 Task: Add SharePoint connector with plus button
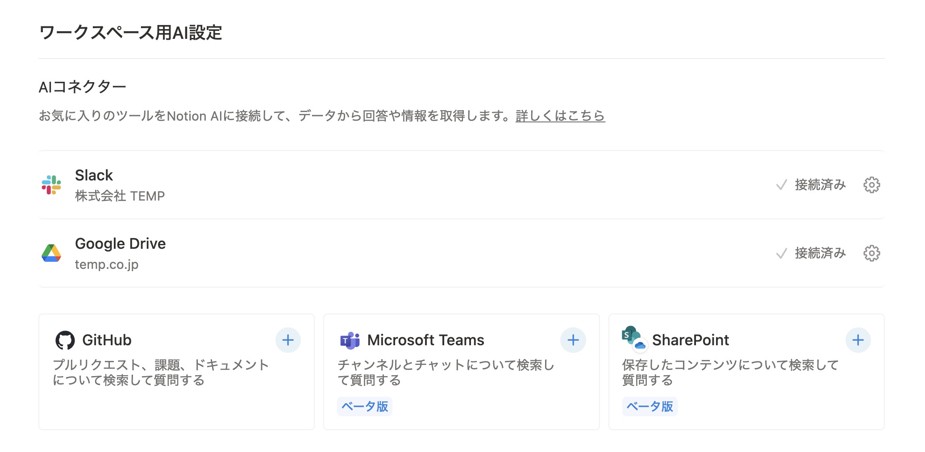(x=858, y=340)
